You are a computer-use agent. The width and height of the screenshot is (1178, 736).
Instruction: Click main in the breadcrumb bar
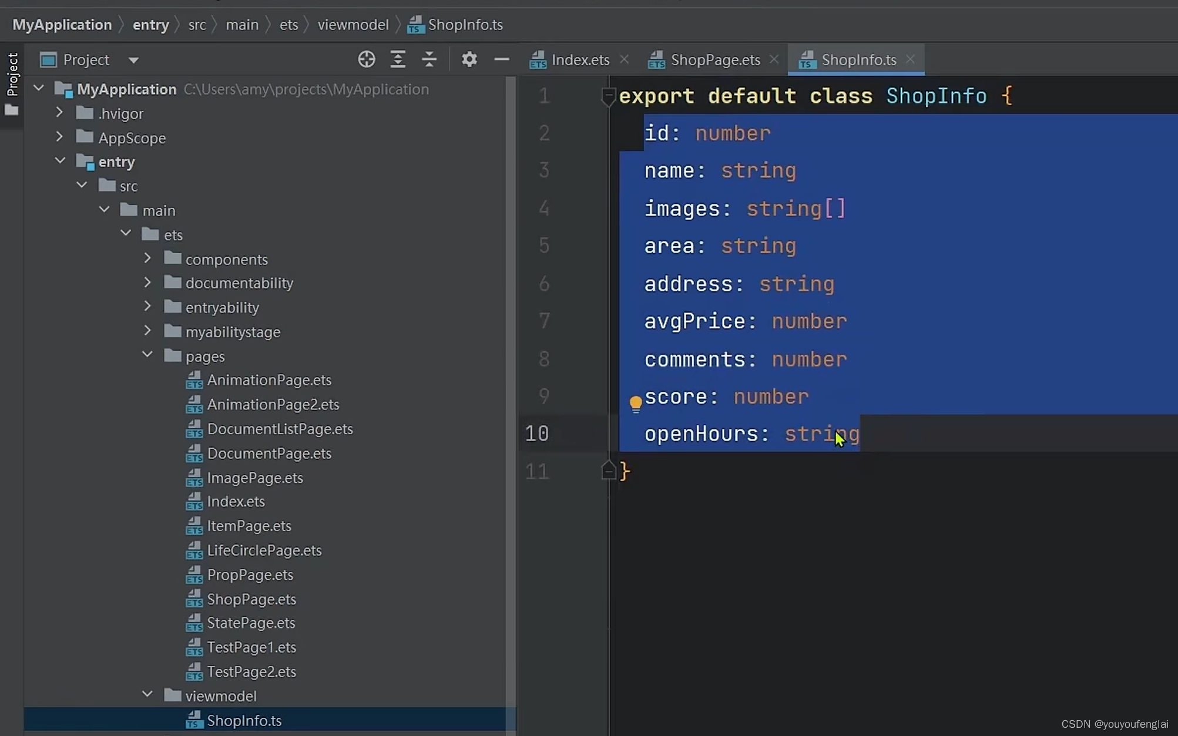coord(242,25)
